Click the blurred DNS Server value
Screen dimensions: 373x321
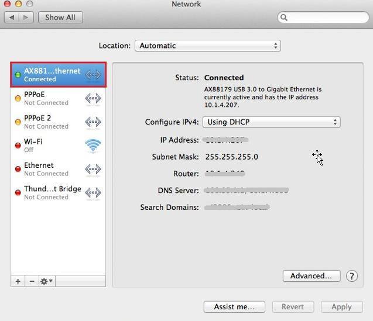[x=246, y=190]
